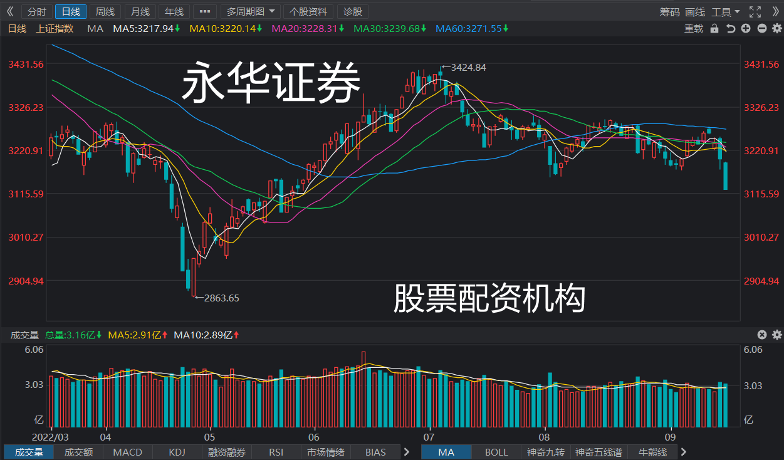Open 个股资料 stock info

pyautogui.click(x=308, y=12)
